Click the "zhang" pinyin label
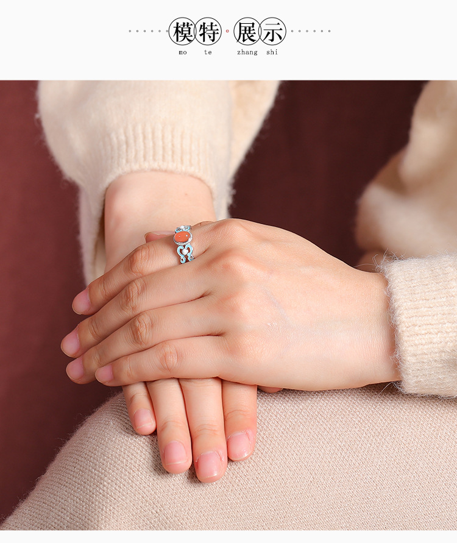Screen dimensions: 457x543 247,52
